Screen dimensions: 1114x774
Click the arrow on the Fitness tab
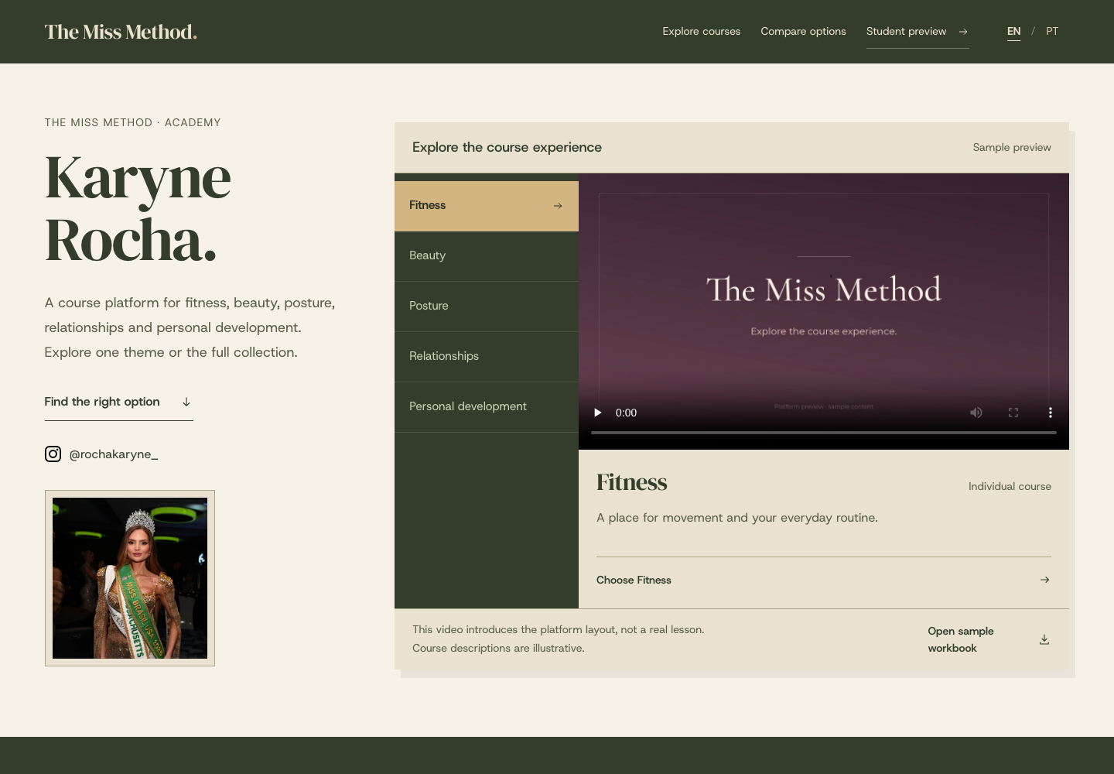(558, 206)
